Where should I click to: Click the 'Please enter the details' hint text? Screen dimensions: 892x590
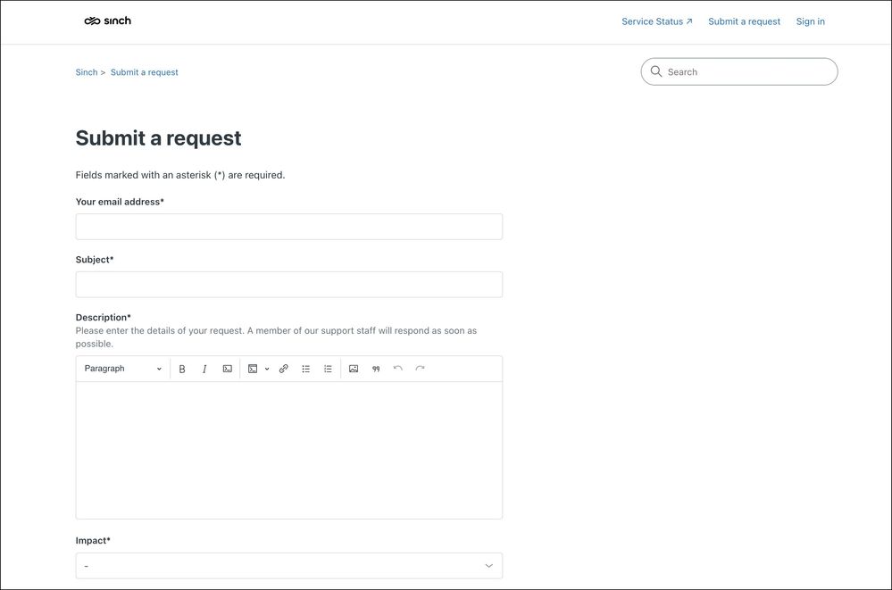tap(276, 337)
